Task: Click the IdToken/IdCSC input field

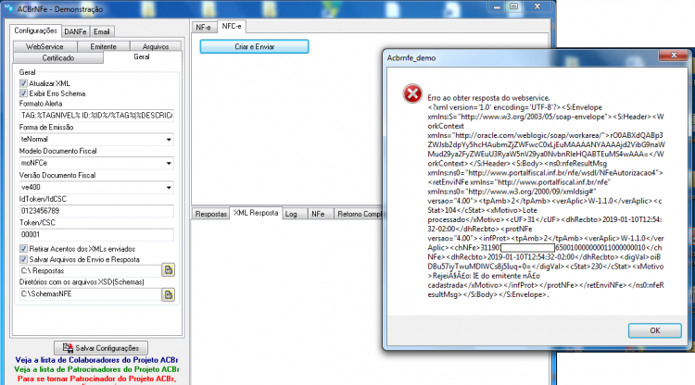Action: [x=96, y=211]
